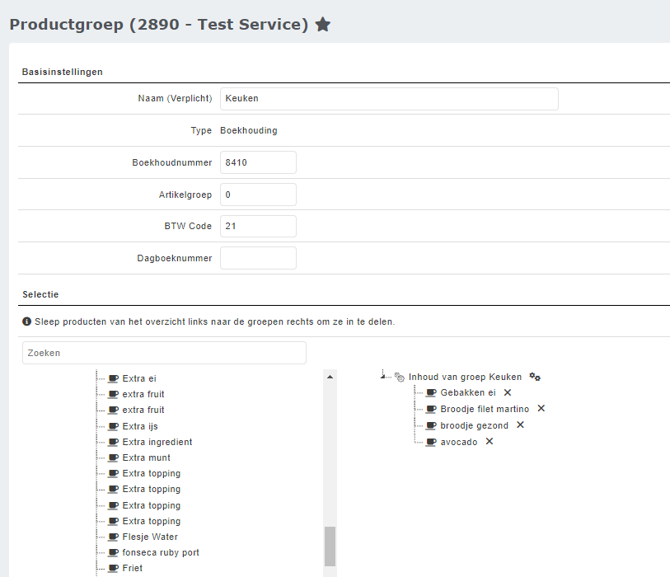Focus the Naam field containing Keuken

click(x=389, y=99)
